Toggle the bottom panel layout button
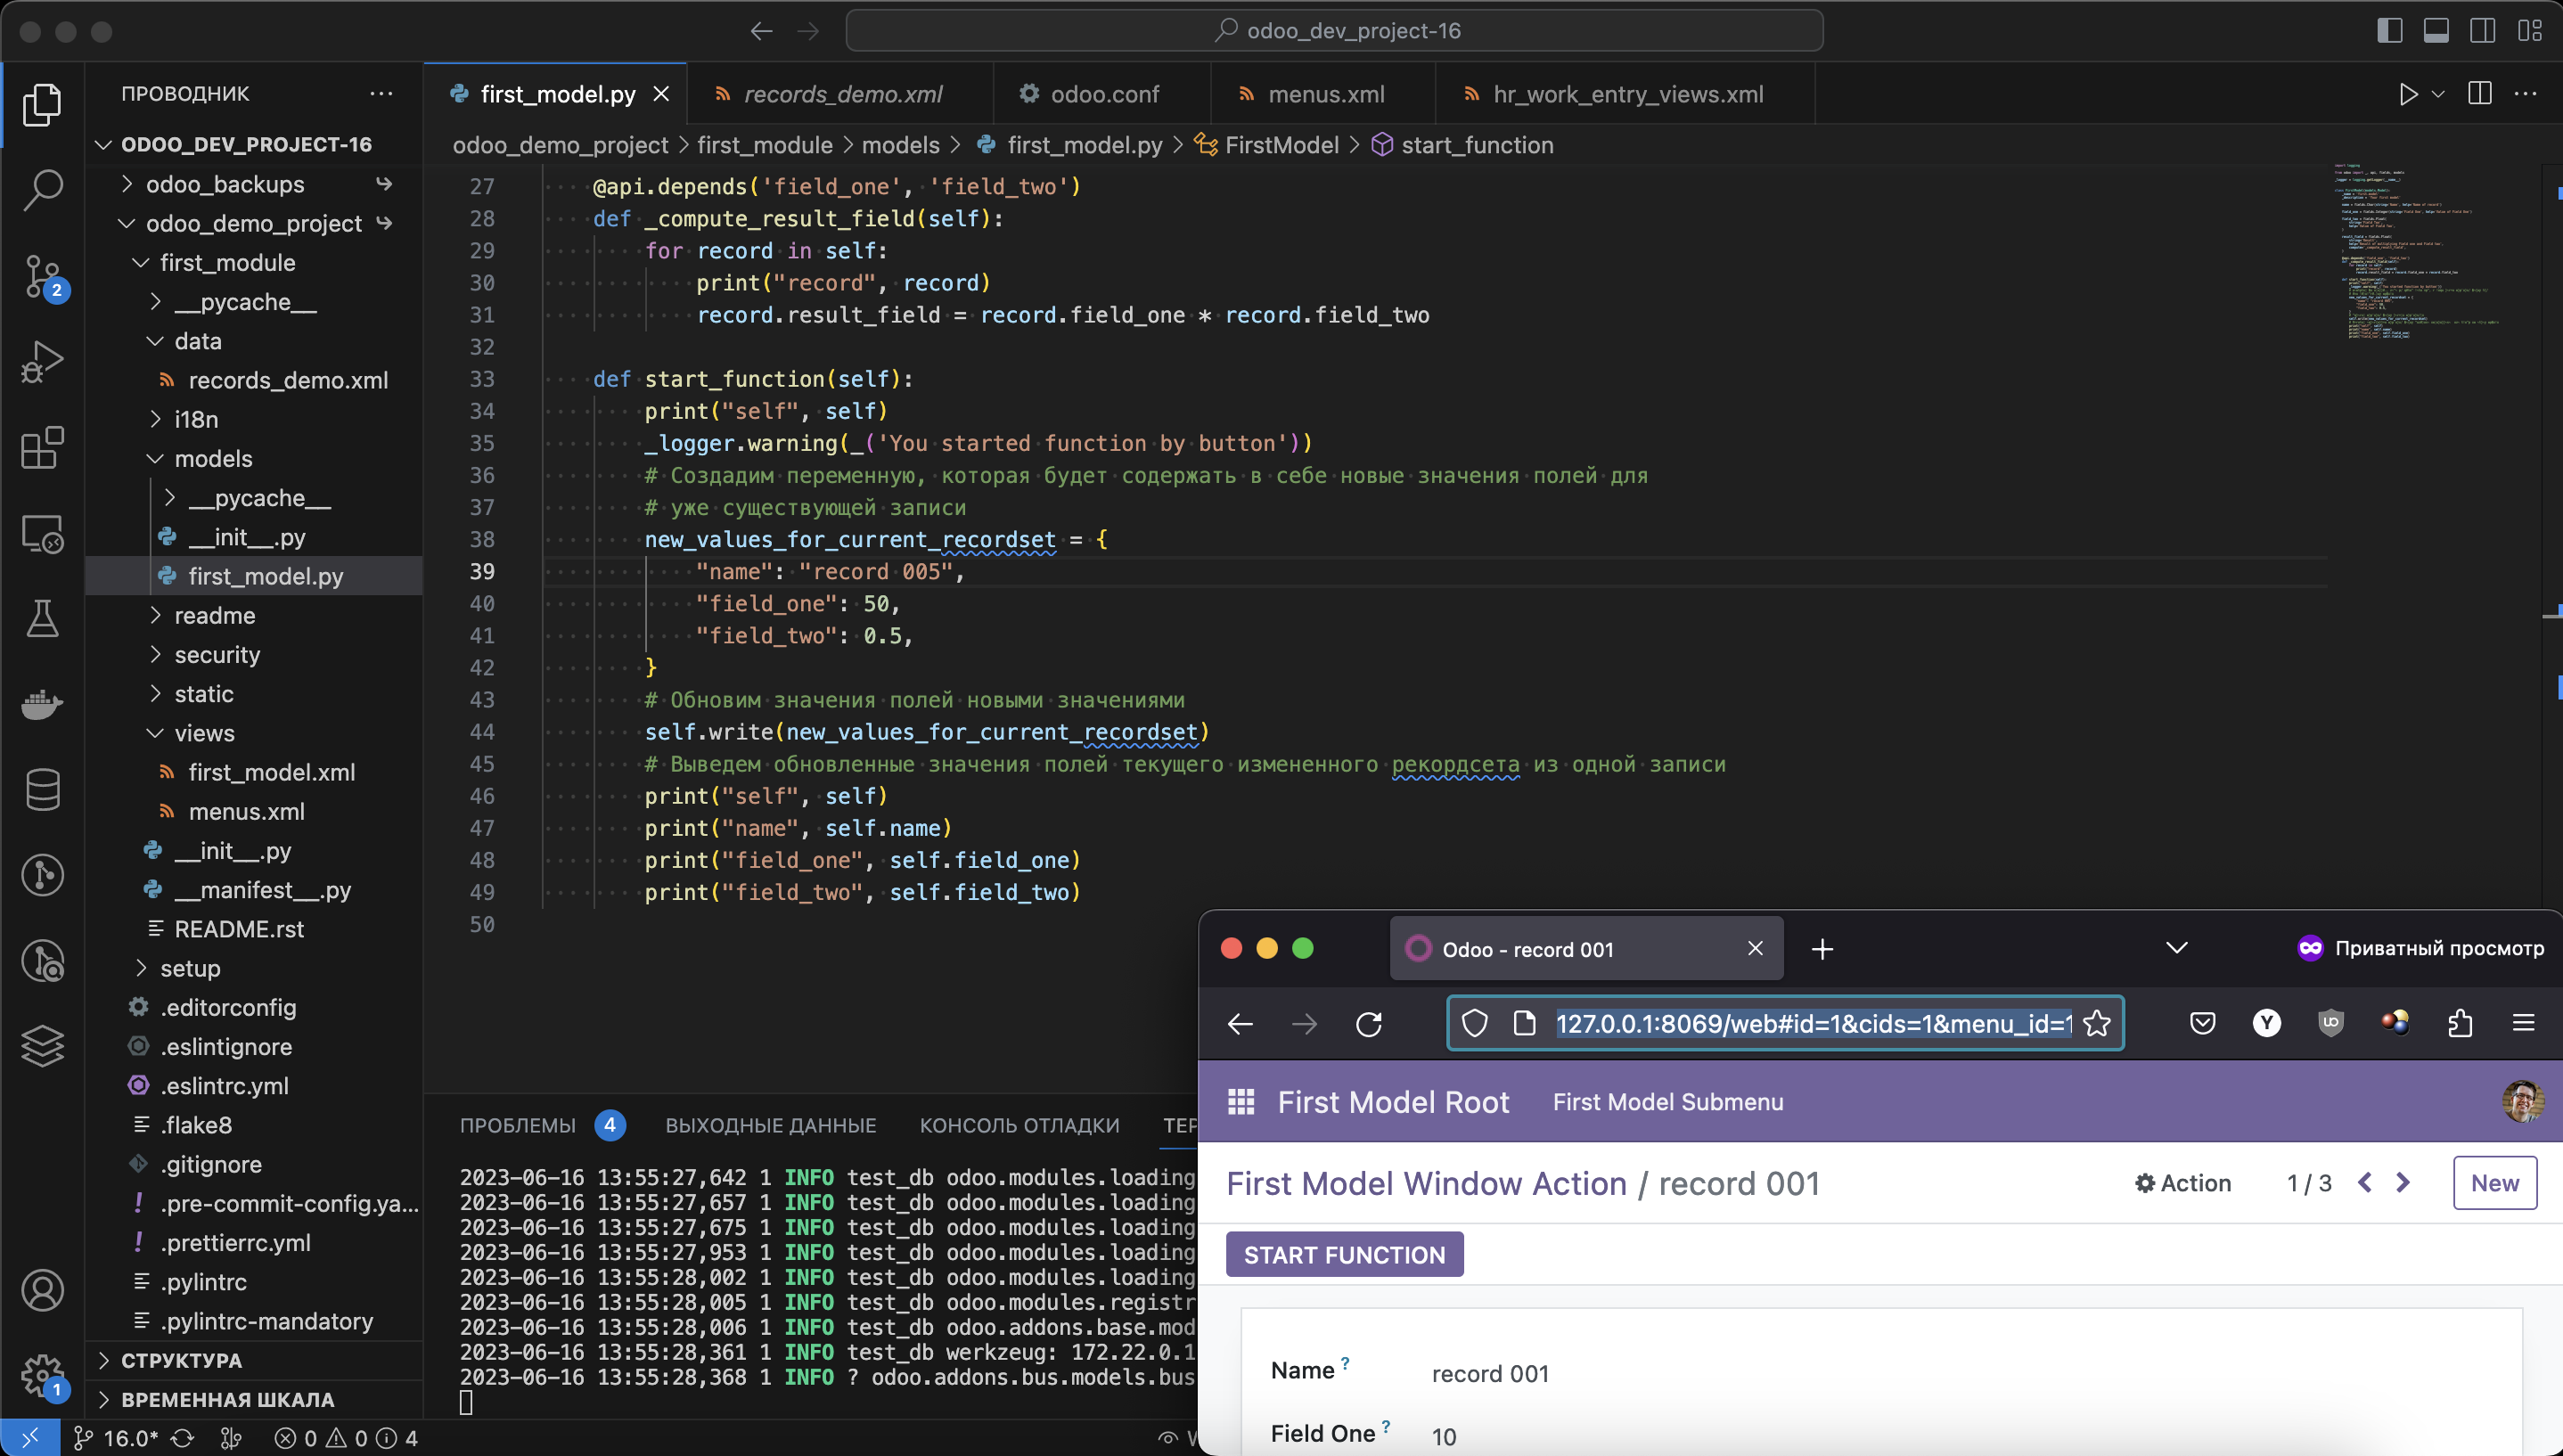The image size is (2563, 1456). [x=2436, y=31]
